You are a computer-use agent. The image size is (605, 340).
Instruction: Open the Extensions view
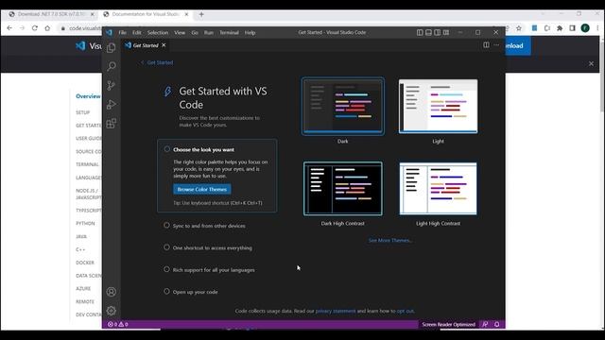pos(112,124)
